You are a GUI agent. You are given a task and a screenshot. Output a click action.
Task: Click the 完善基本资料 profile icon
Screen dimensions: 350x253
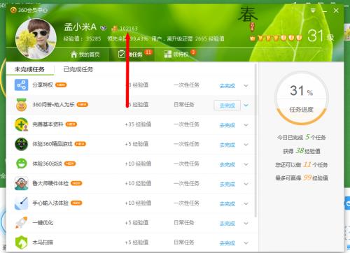pos(21,124)
